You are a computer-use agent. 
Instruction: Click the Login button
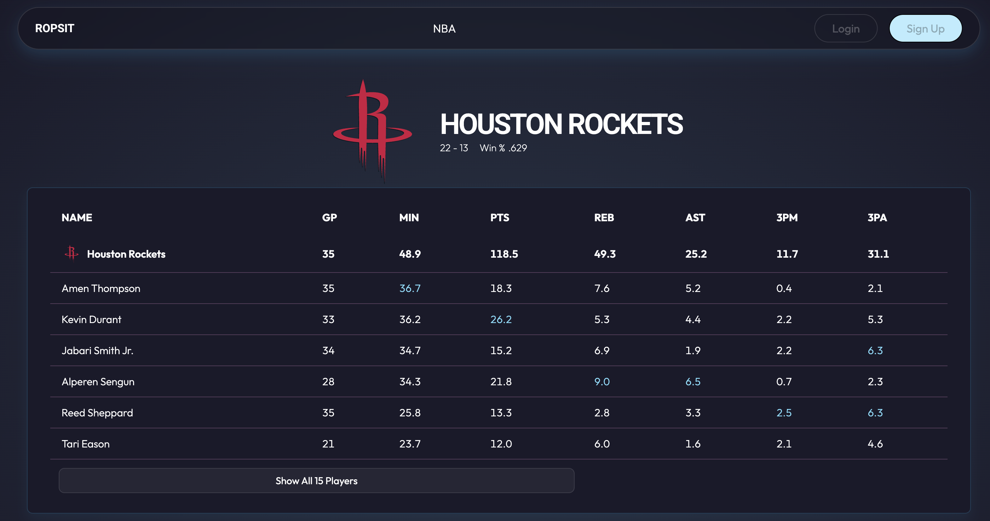[x=846, y=28]
